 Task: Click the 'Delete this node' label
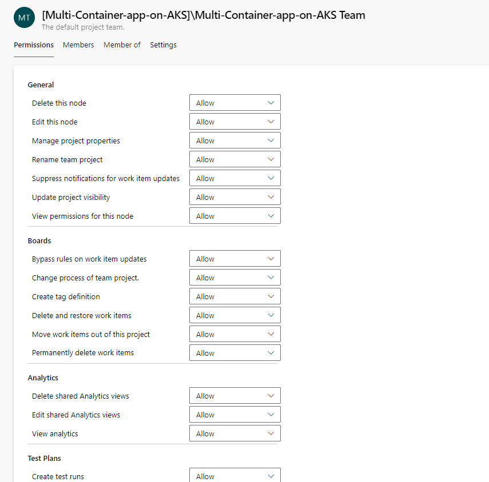59,103
